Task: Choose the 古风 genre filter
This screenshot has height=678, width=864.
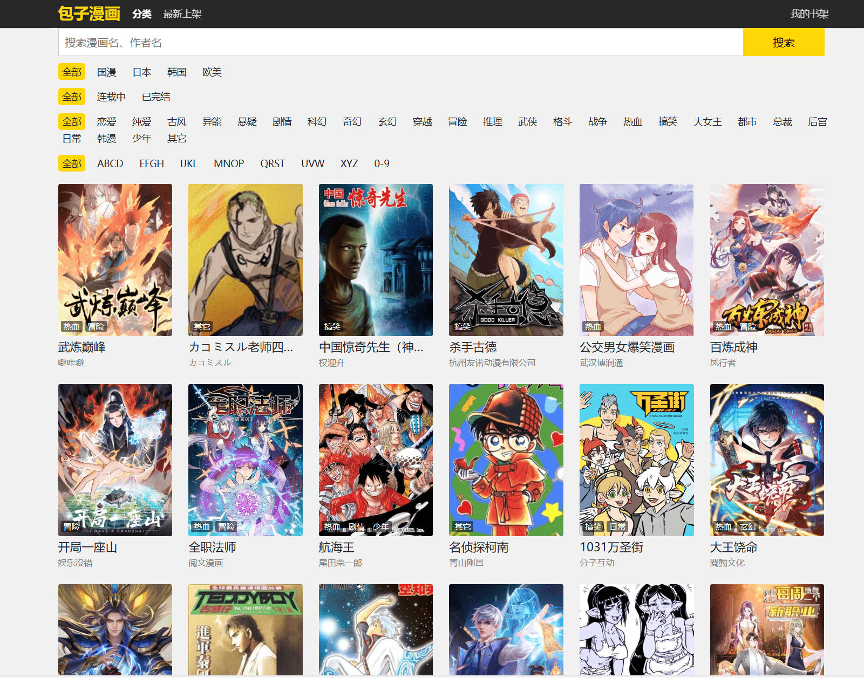Action: tap(177, 122)
